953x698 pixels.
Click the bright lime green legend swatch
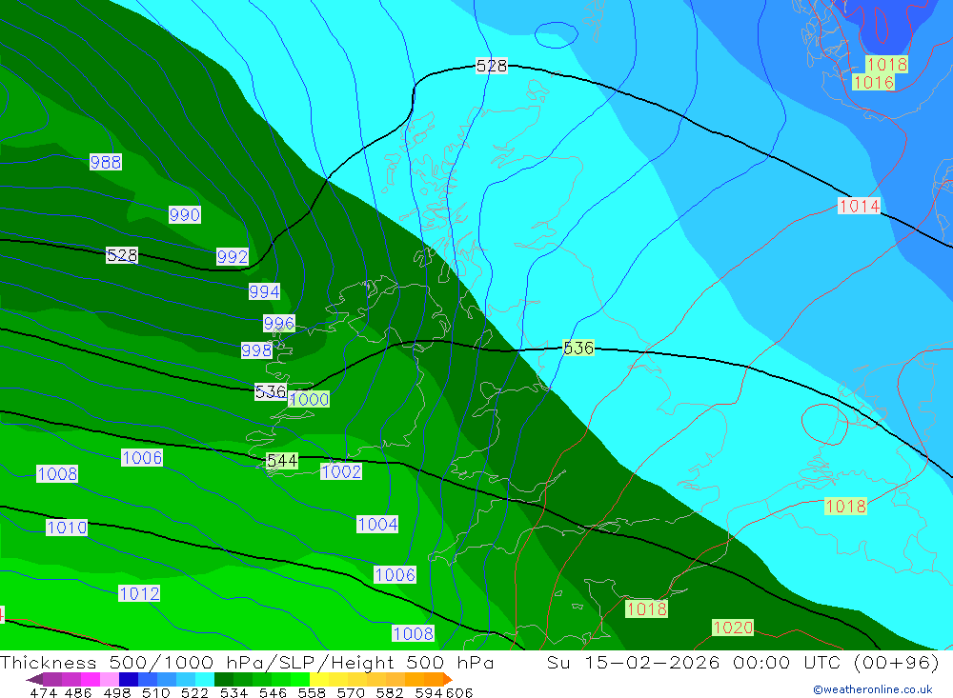(300, 679)
